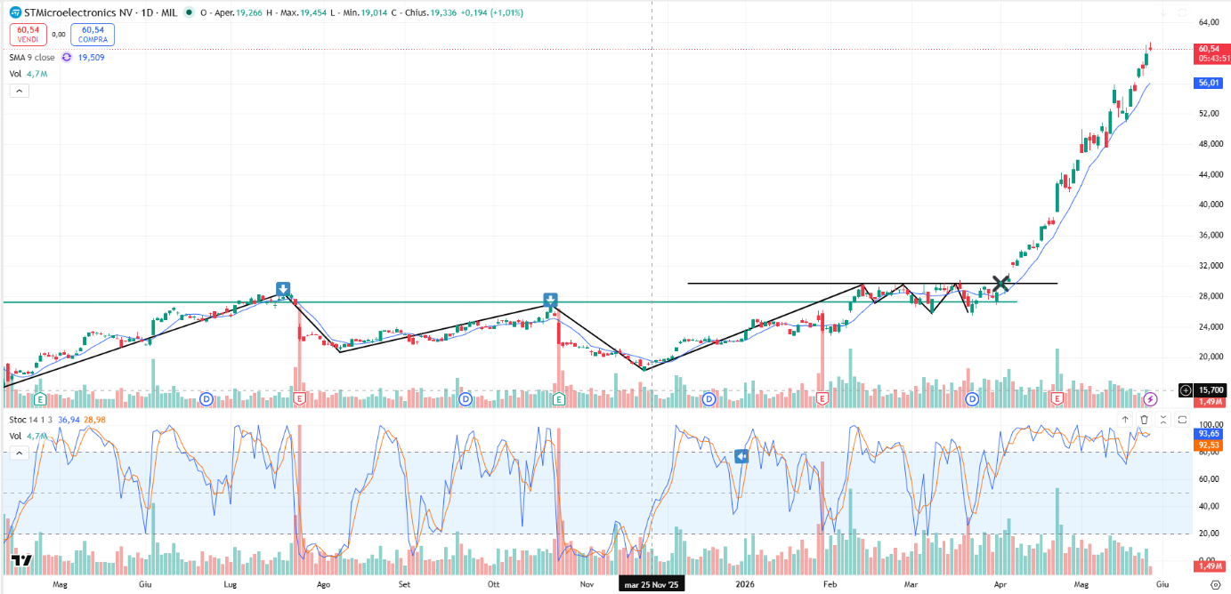Click the TradingView logo in the lower pane
Image resolution: width=1231 pixels, height=594 pixels.
22,561
